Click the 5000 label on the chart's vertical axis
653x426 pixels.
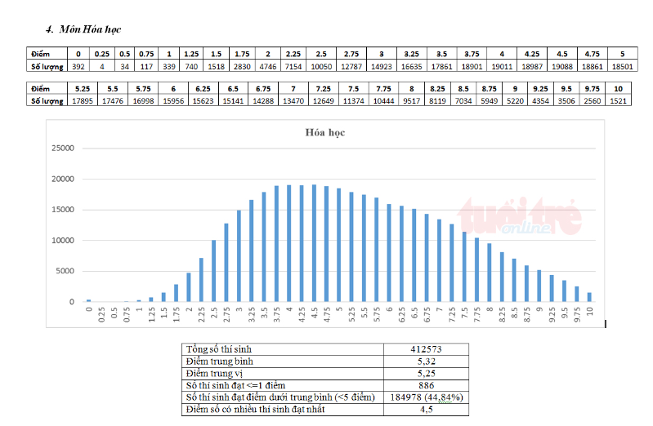(65, 271)
